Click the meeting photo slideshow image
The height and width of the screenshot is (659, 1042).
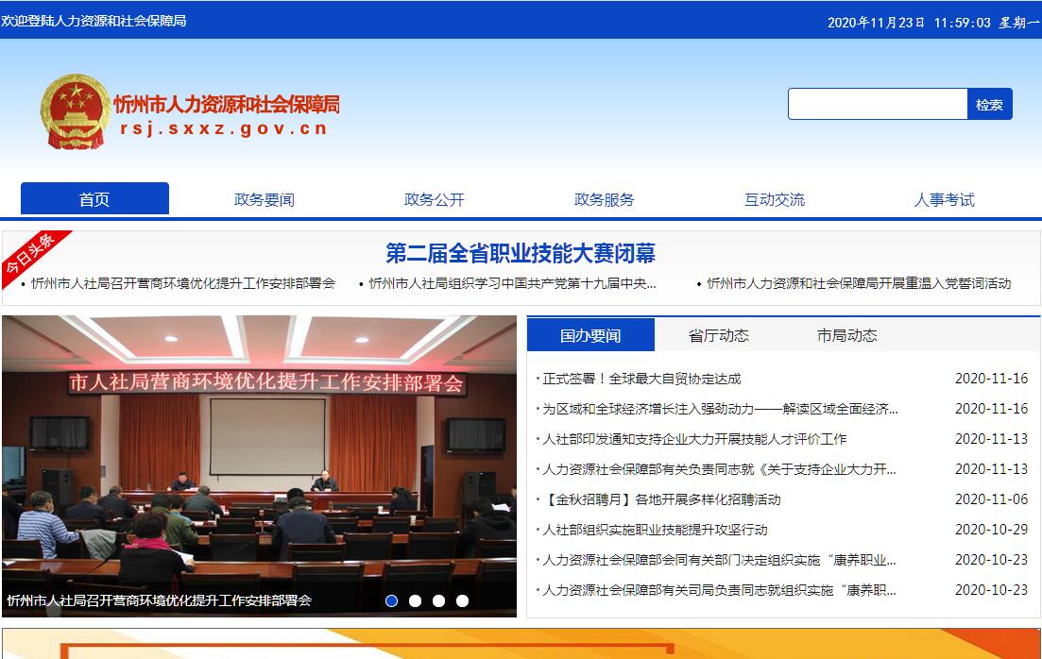(259, 453)
